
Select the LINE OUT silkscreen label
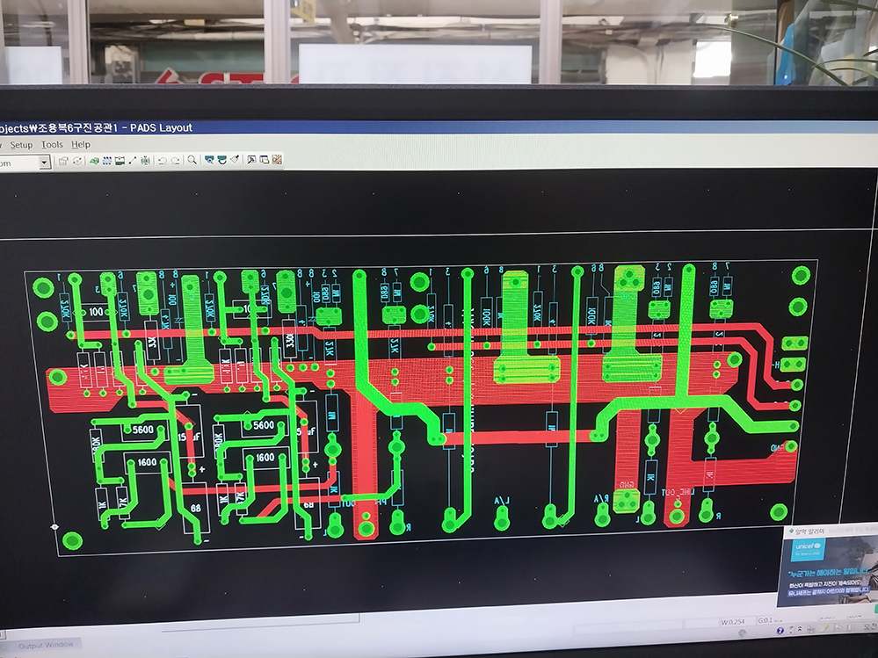(678, 492)
